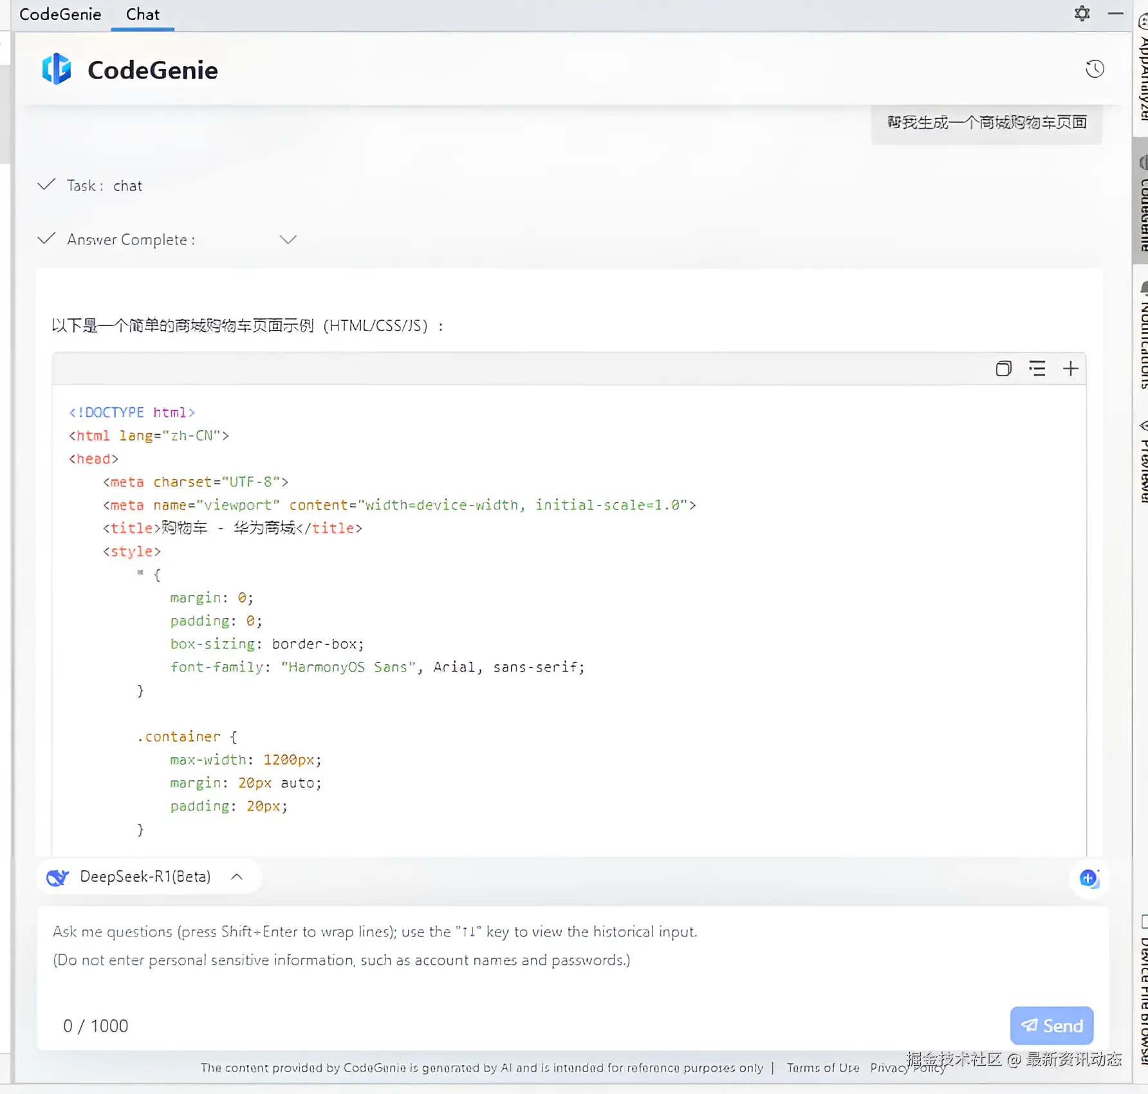Click the code block plus icon
The width and height of the screenshot is (1148, 1094).
pos(1070,369)
